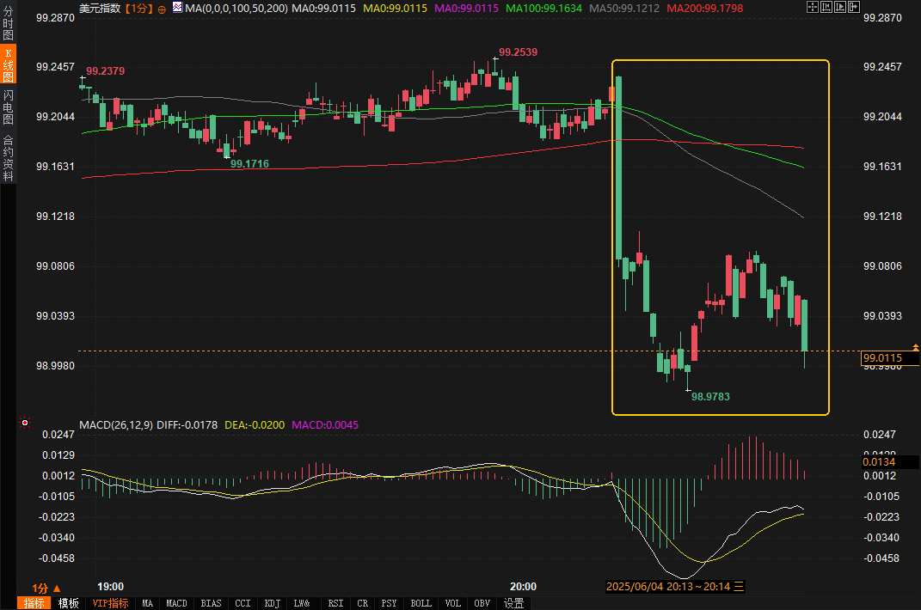921x610 pixels.
Task: Select OBV indicator
Action: pyautogui.click(x=482, y=603)
